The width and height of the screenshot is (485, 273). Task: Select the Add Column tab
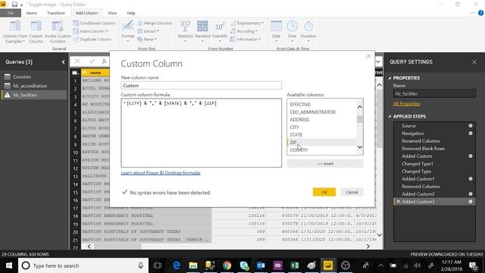coord(86,13)
